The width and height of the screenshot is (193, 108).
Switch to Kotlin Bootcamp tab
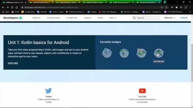click(x=122, y=2)
